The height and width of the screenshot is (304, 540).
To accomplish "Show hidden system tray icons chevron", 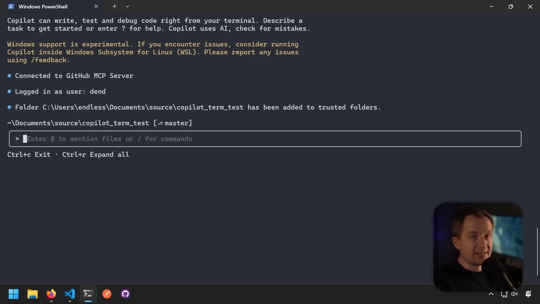I will pos(491,294).
